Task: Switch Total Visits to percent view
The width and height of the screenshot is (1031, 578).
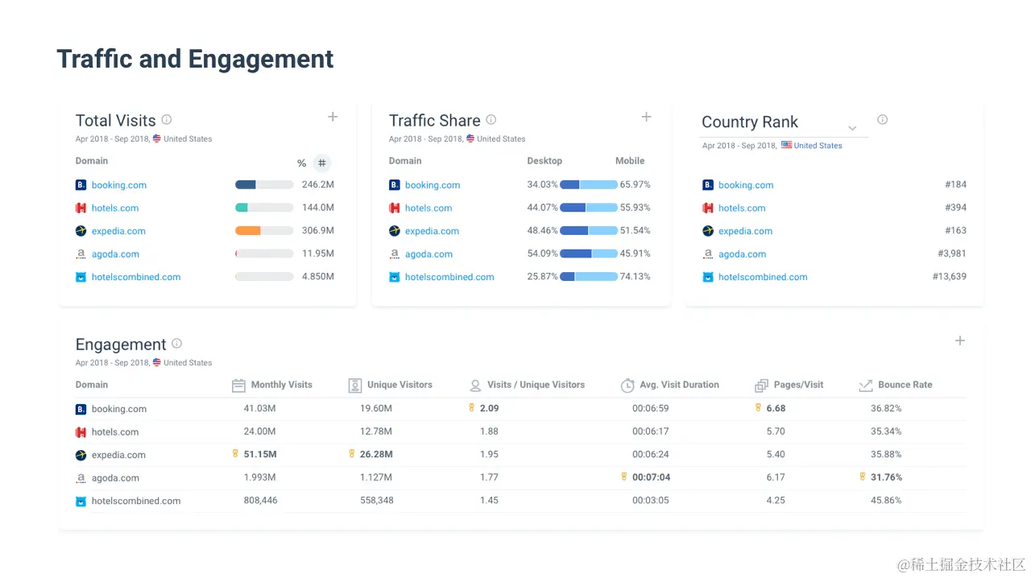Action: (x=301, y=163)
